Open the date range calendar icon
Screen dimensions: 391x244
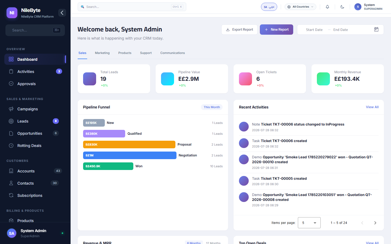click(376, 30)
